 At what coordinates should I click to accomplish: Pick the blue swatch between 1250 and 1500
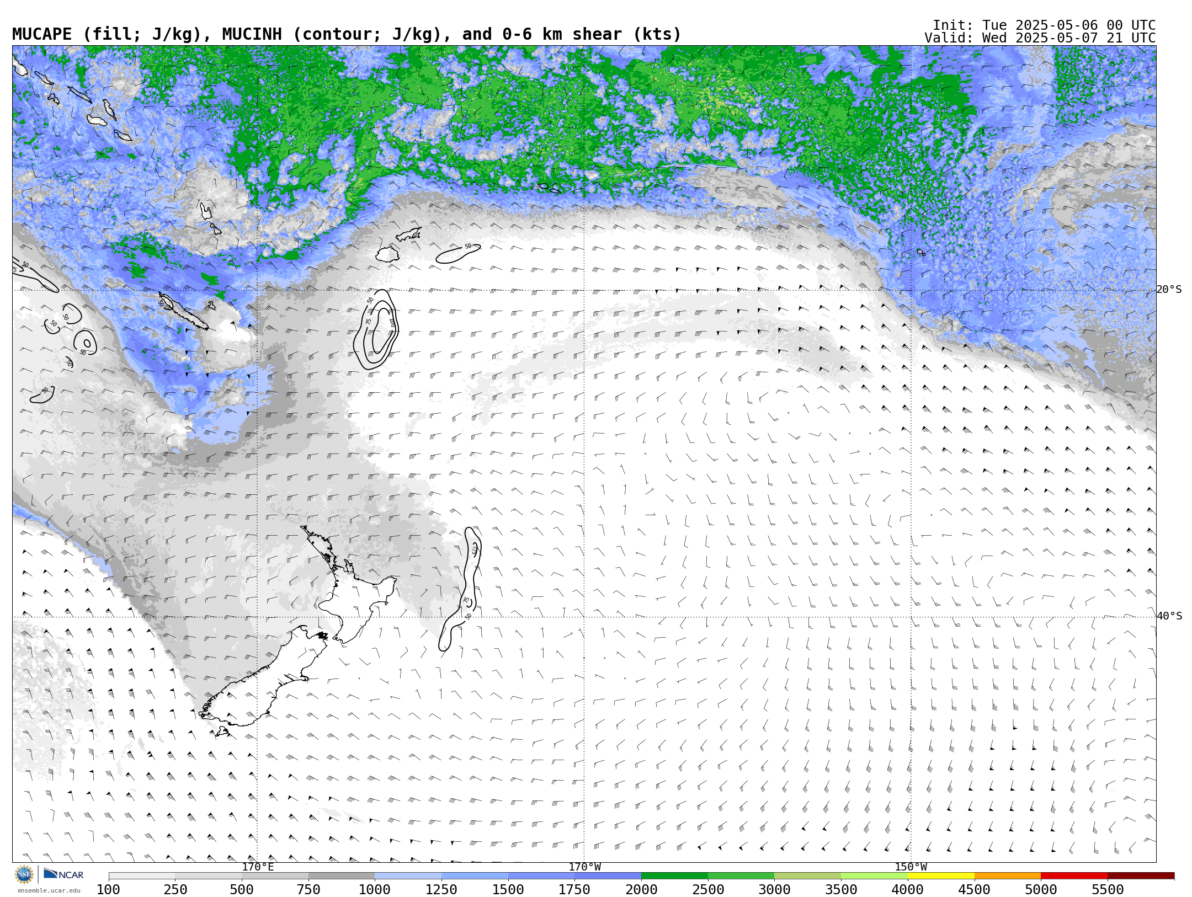tap(475, 876)
